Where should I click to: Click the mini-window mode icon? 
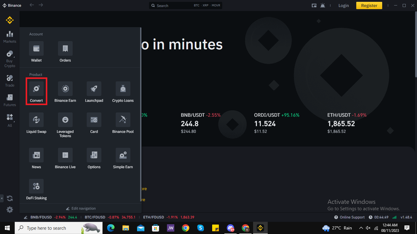(x=314, y=5)
